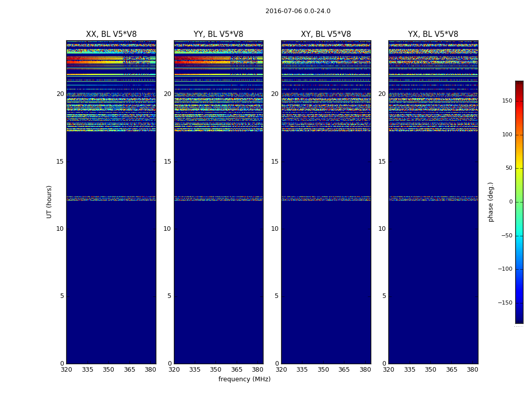Screen dimensions: 531x404
Task: Click the "380" x-tick of XY panel
Action: [366, 370]
